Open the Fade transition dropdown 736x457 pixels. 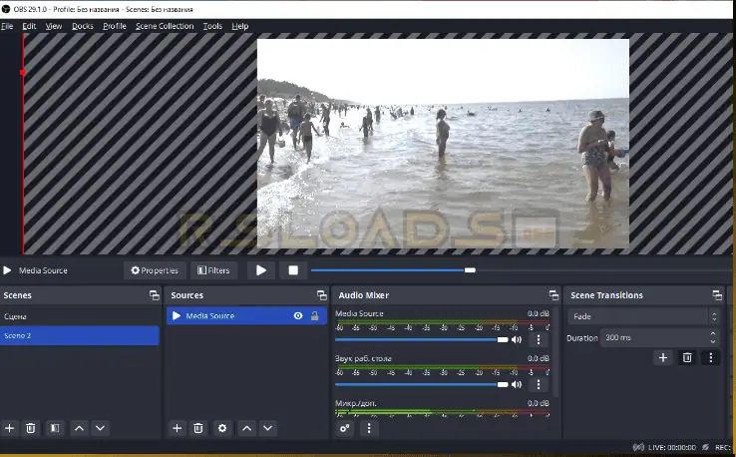pyautogui.click(x=643, y=316)
